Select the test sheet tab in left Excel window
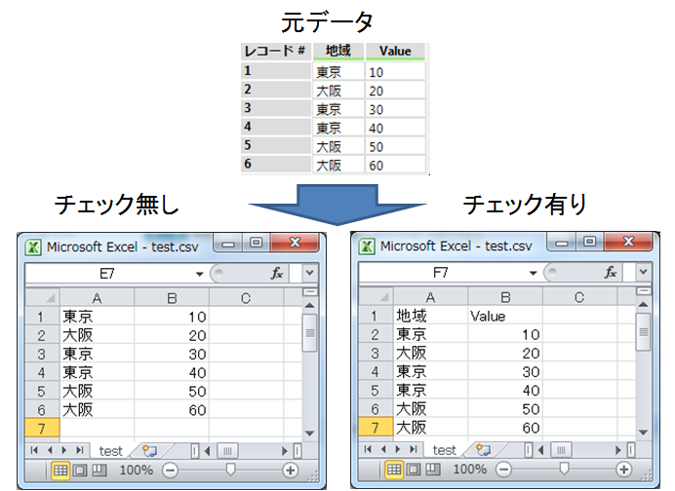 tap(110, 450)
